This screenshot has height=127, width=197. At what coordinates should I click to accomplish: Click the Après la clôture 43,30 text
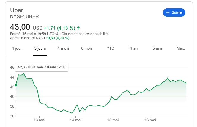27,38
